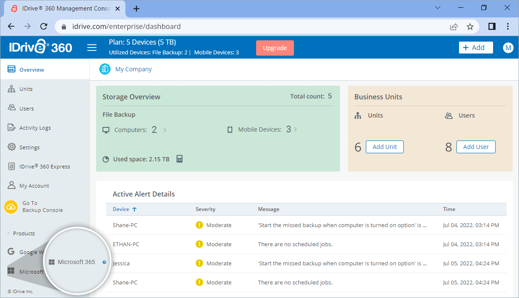
Task: Click the Settings gear sidebar icon
Action: click(x=11, y=147)
